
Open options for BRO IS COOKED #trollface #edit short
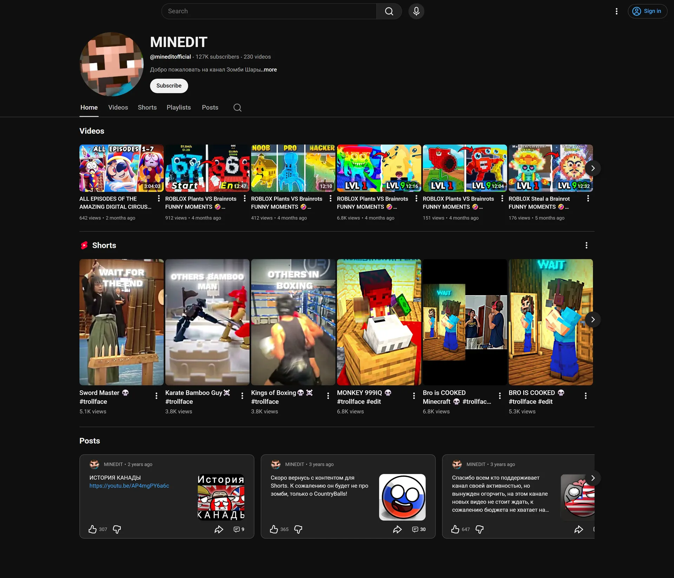[586, 396]
